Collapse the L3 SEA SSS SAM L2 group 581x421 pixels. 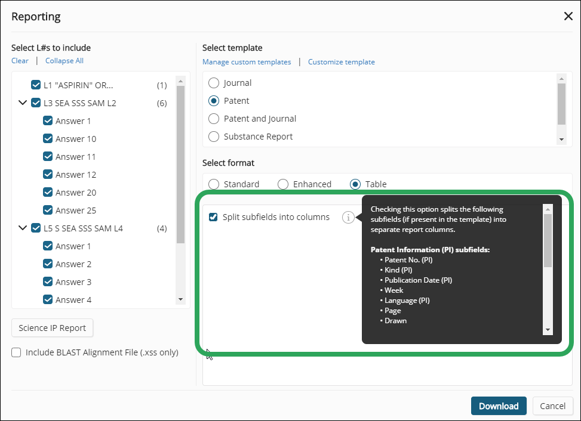tap(23, 103)
